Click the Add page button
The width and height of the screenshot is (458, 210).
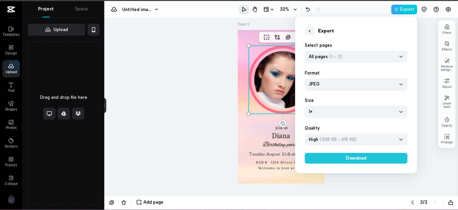click(150, 202)
